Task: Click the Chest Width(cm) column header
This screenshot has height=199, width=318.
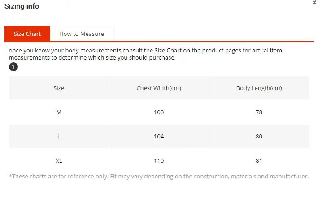Action: 159,88
